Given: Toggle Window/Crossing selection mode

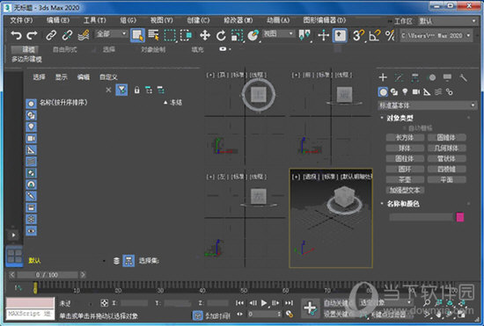Looking at the screenshot, I should tap(186, 35).
